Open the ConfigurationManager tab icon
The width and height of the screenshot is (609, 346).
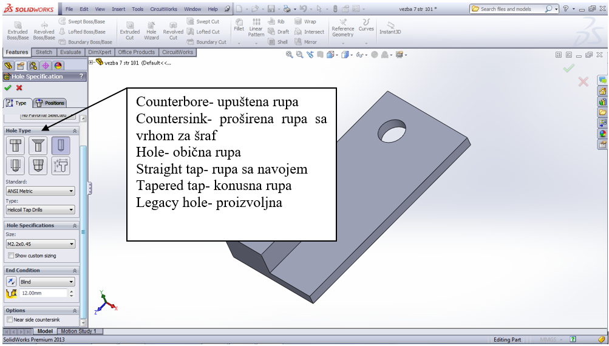tap(33, 66)
